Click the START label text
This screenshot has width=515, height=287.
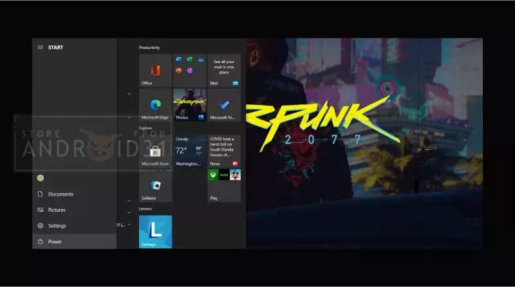pos(55,47)
